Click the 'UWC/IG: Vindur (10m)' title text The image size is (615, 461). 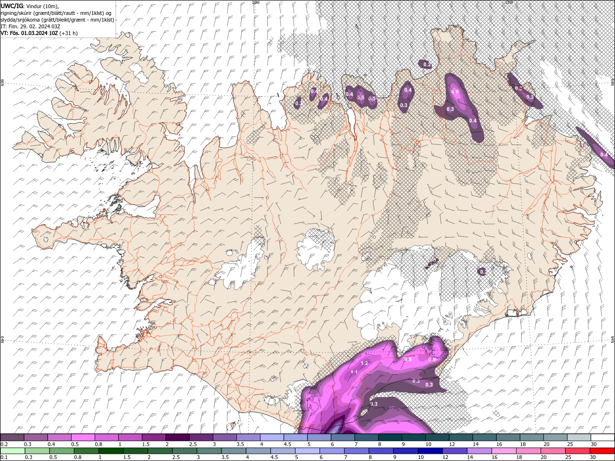pos(30,6)
